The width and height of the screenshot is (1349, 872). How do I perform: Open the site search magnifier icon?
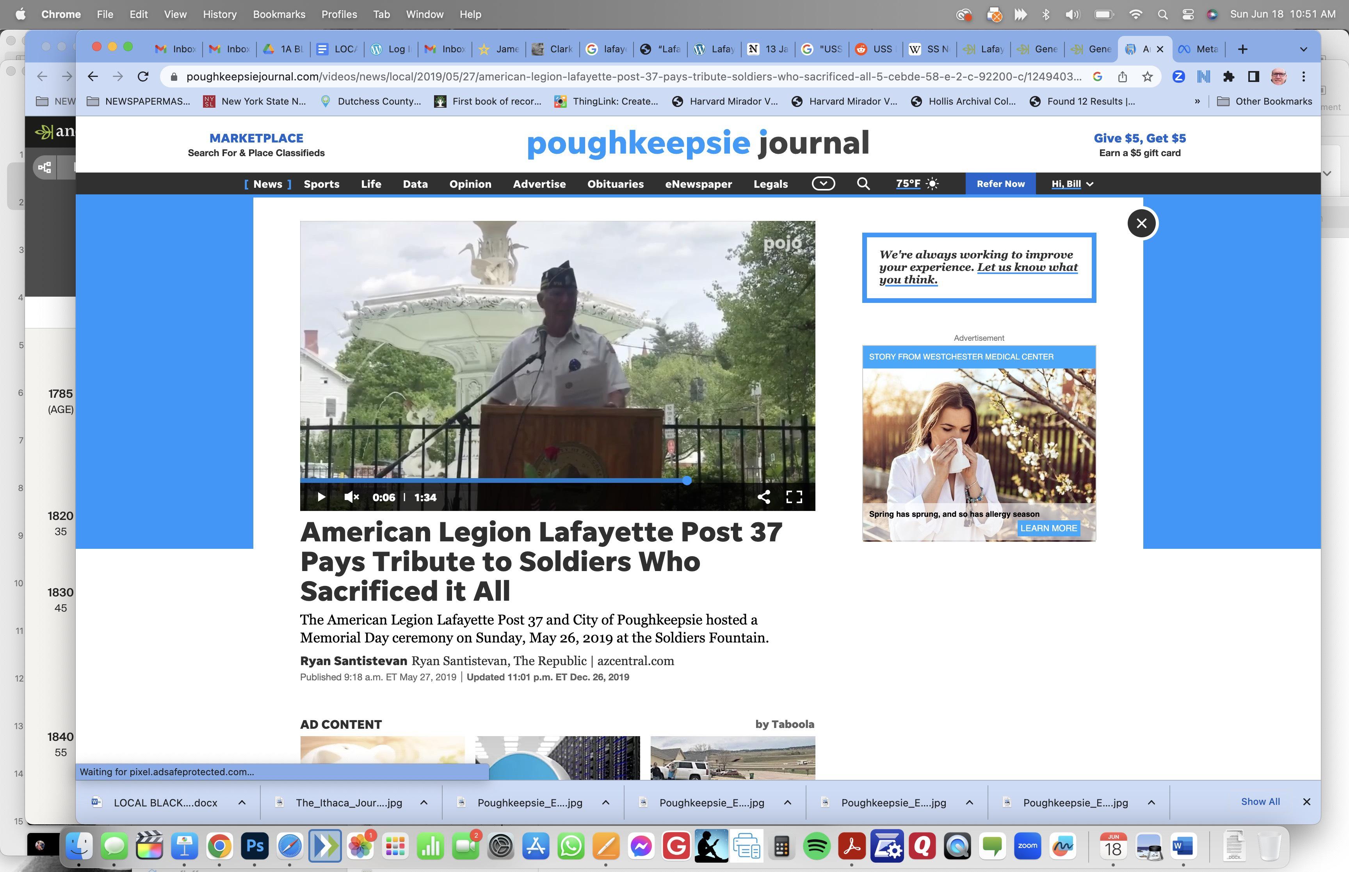(863, 183)
